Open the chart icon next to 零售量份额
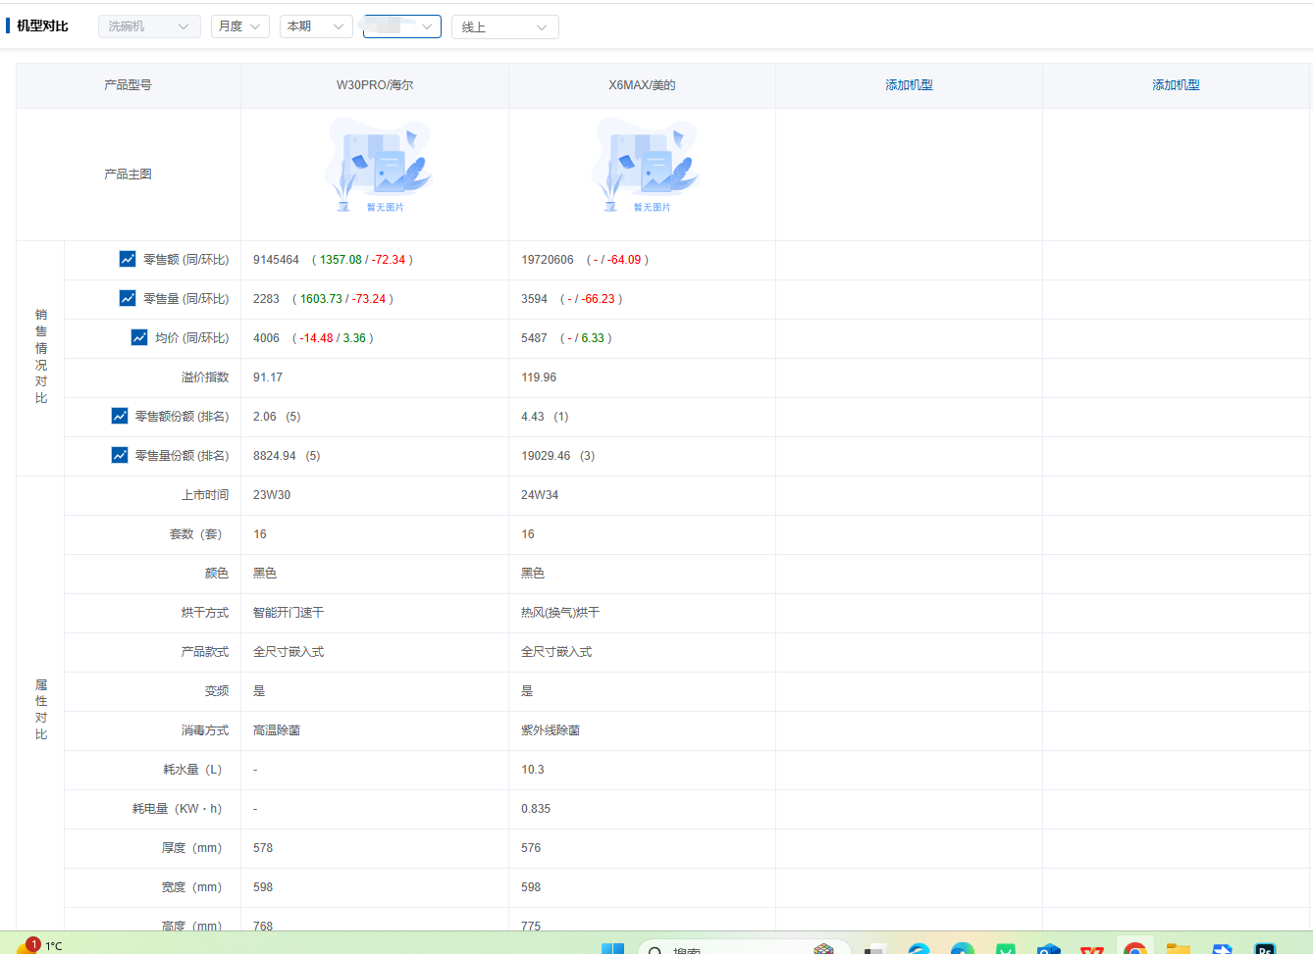Viewport: 1313px width, 954px height. coord(120,455)
